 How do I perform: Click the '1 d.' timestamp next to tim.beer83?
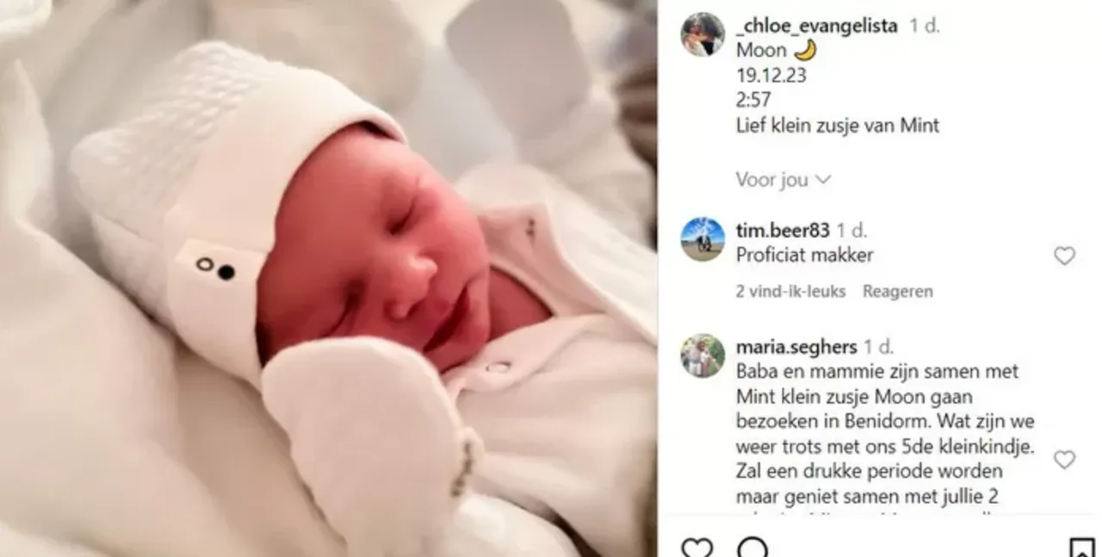852,231
